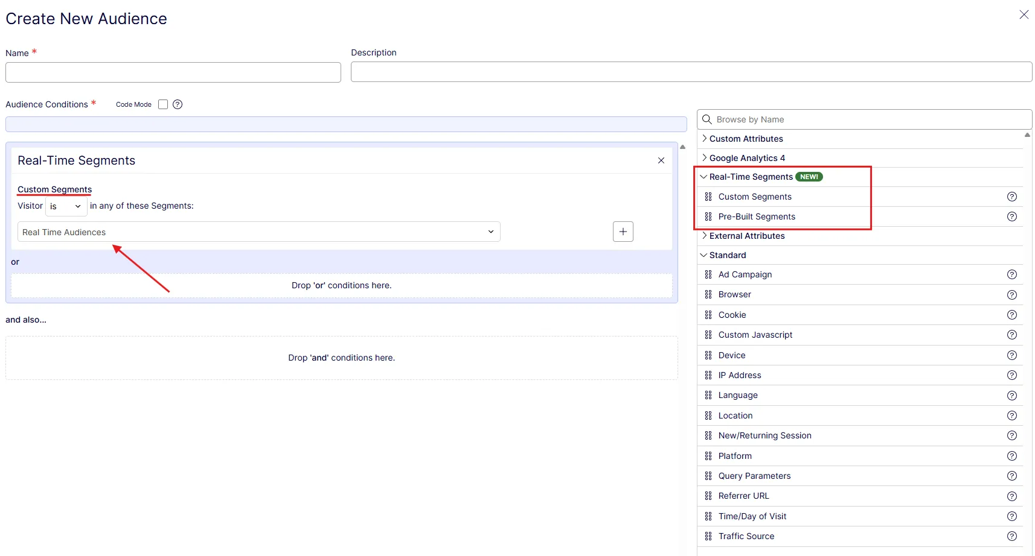Close the Create New Audience dialog
This screenshot has height=556, width=1035.
(x=1024, y=14)
